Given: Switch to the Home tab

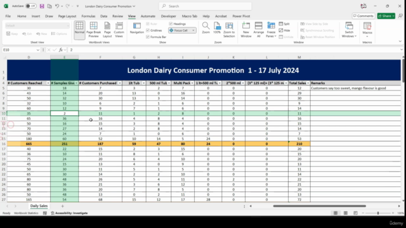Looking at the screenshot, I should (22, 16).
